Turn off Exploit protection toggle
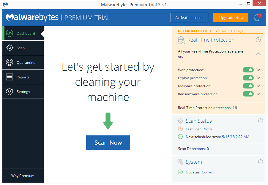This screenshot has width=268, height=185. 248,78
